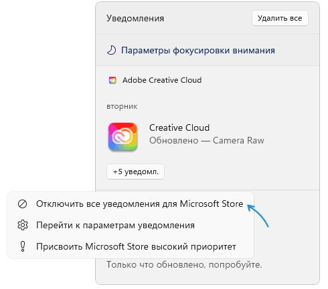
Task: Open "Creative Cloud" notification title
Action: tap(179, 127)
